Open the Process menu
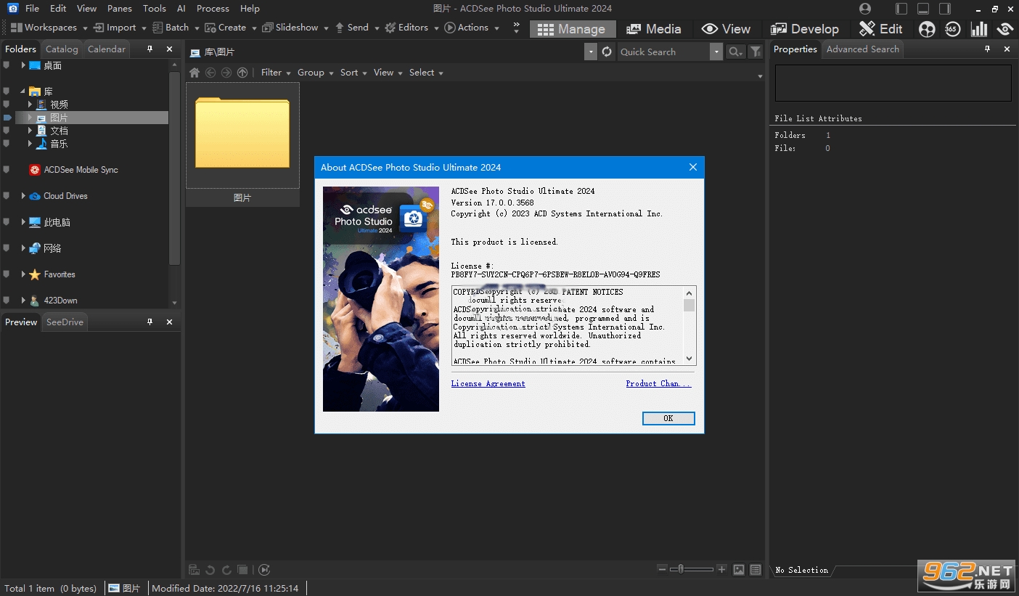This screenshot has height=596, width=1019. pyautogui.click(x=213, y=9)
